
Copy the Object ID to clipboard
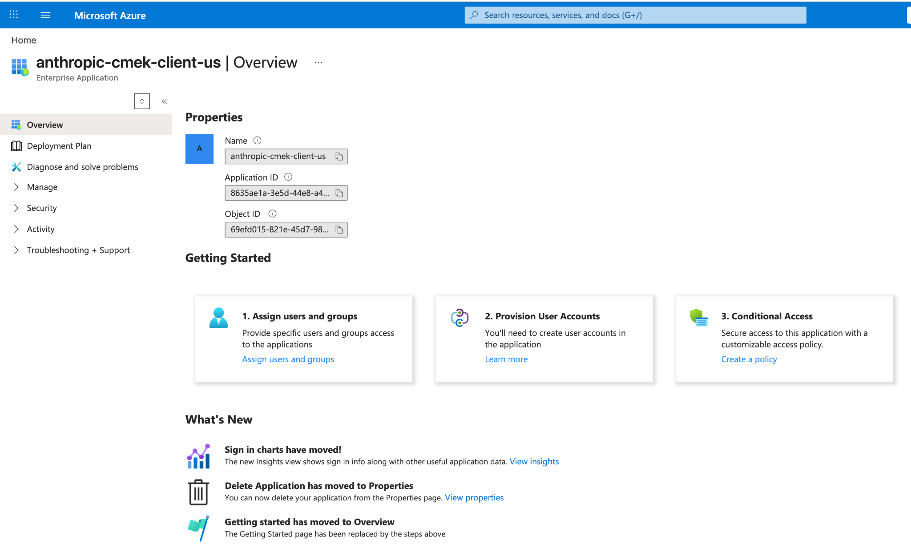(339, 230)
